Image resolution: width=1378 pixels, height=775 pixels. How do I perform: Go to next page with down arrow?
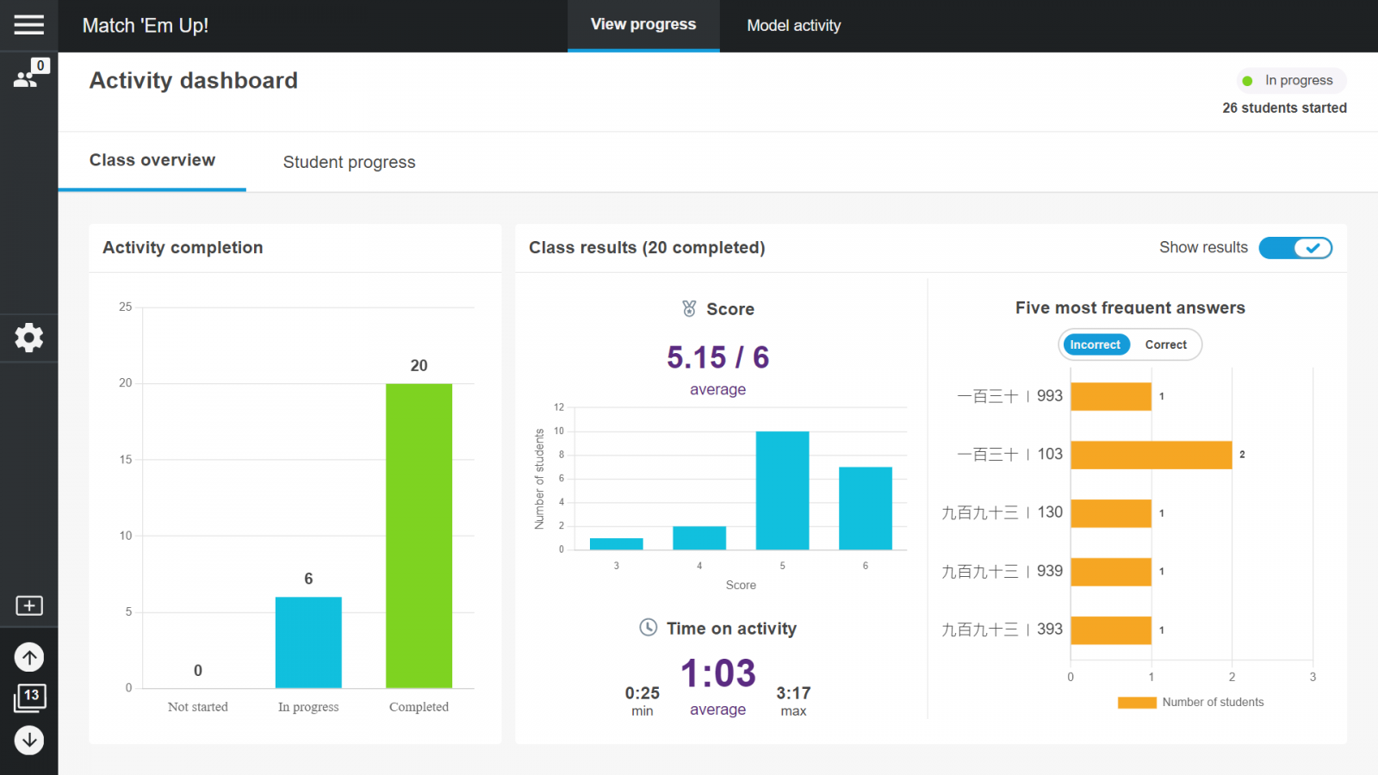click(29, 740)
